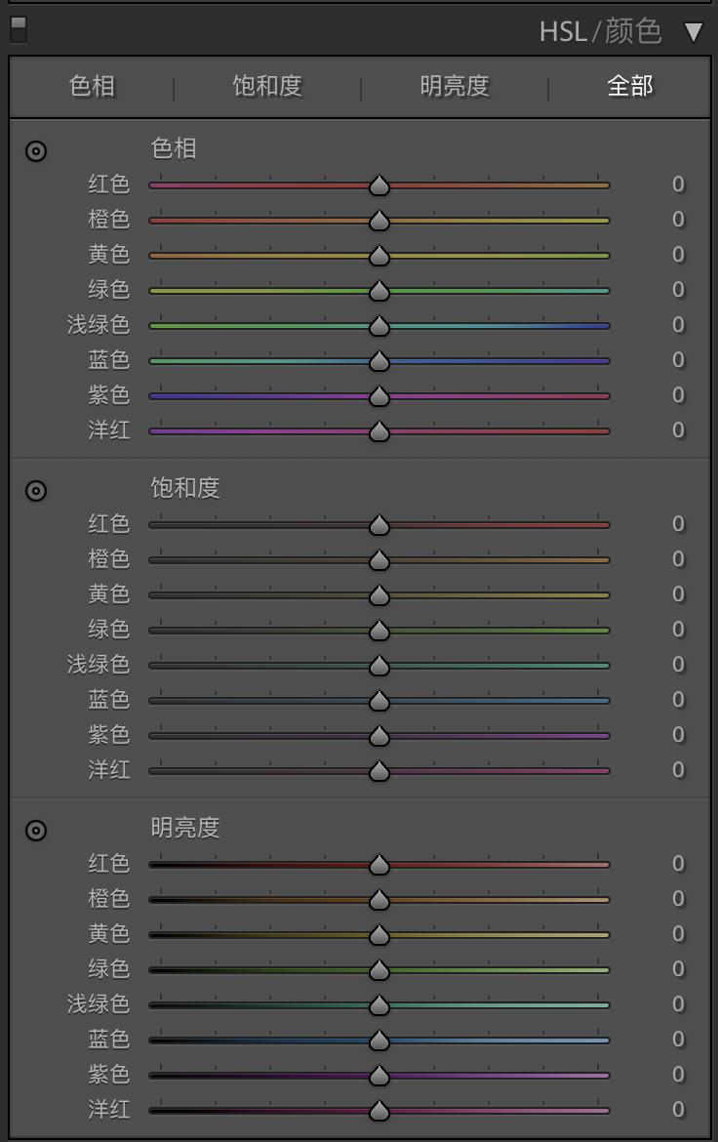Click the luminance 洋红 slider handle
The image size is (718, 1142).
pos(379,1111)
